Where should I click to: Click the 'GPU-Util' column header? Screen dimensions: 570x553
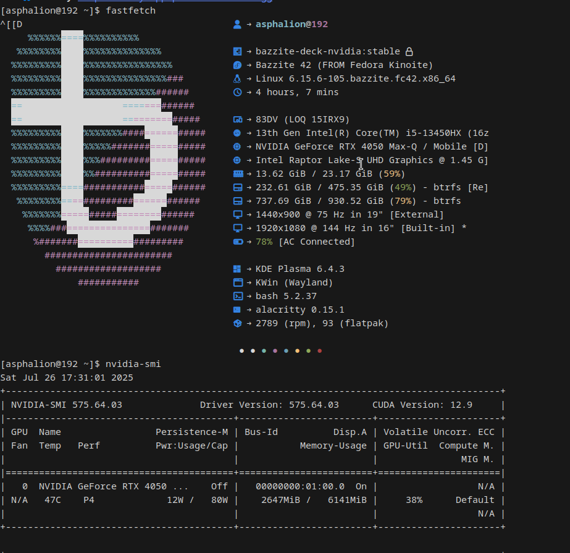405,445
